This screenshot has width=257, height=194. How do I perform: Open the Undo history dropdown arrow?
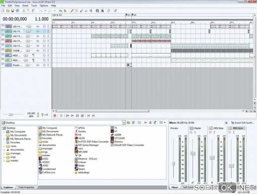point(45,11)
